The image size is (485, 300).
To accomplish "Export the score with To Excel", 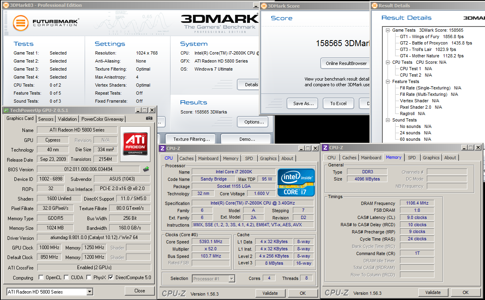I will pyautogui.click(x=338, y=103).
